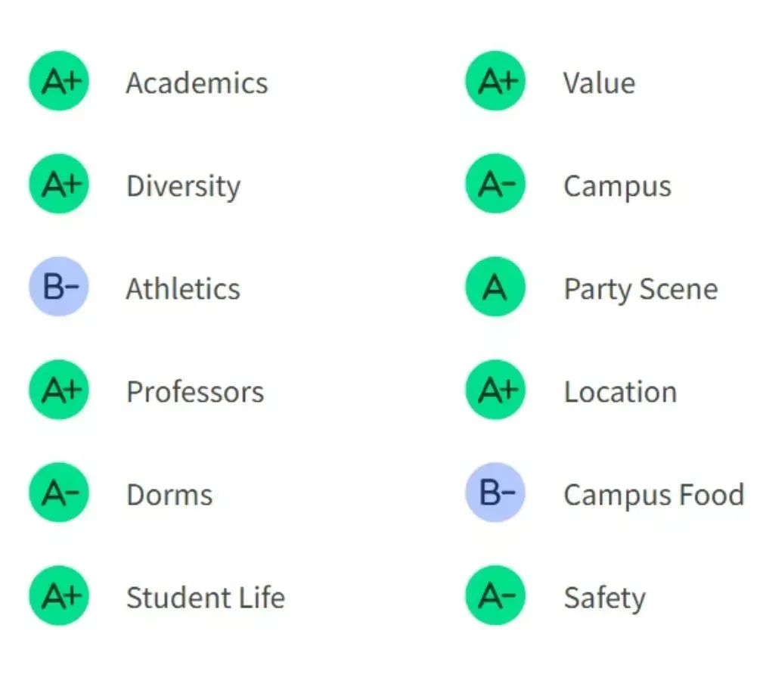Select the A+ badge next to Diversity

[x=59, y=184]
